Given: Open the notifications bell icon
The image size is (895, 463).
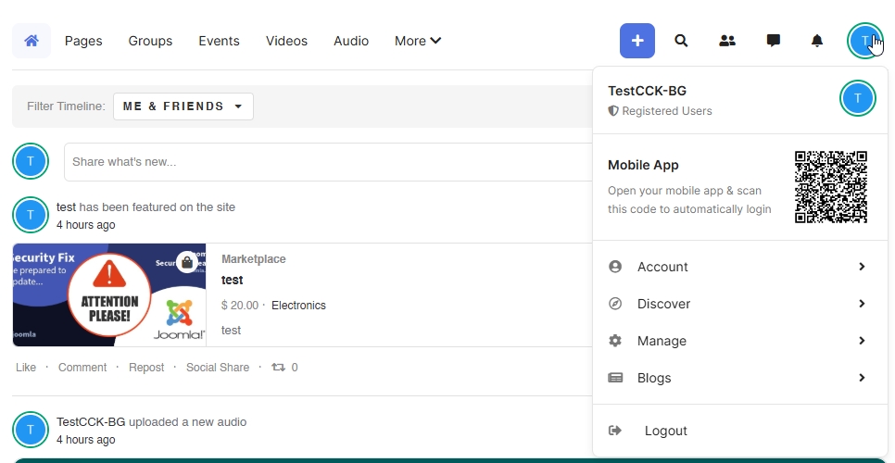Looking at the screenshot, I should point(817,41).
